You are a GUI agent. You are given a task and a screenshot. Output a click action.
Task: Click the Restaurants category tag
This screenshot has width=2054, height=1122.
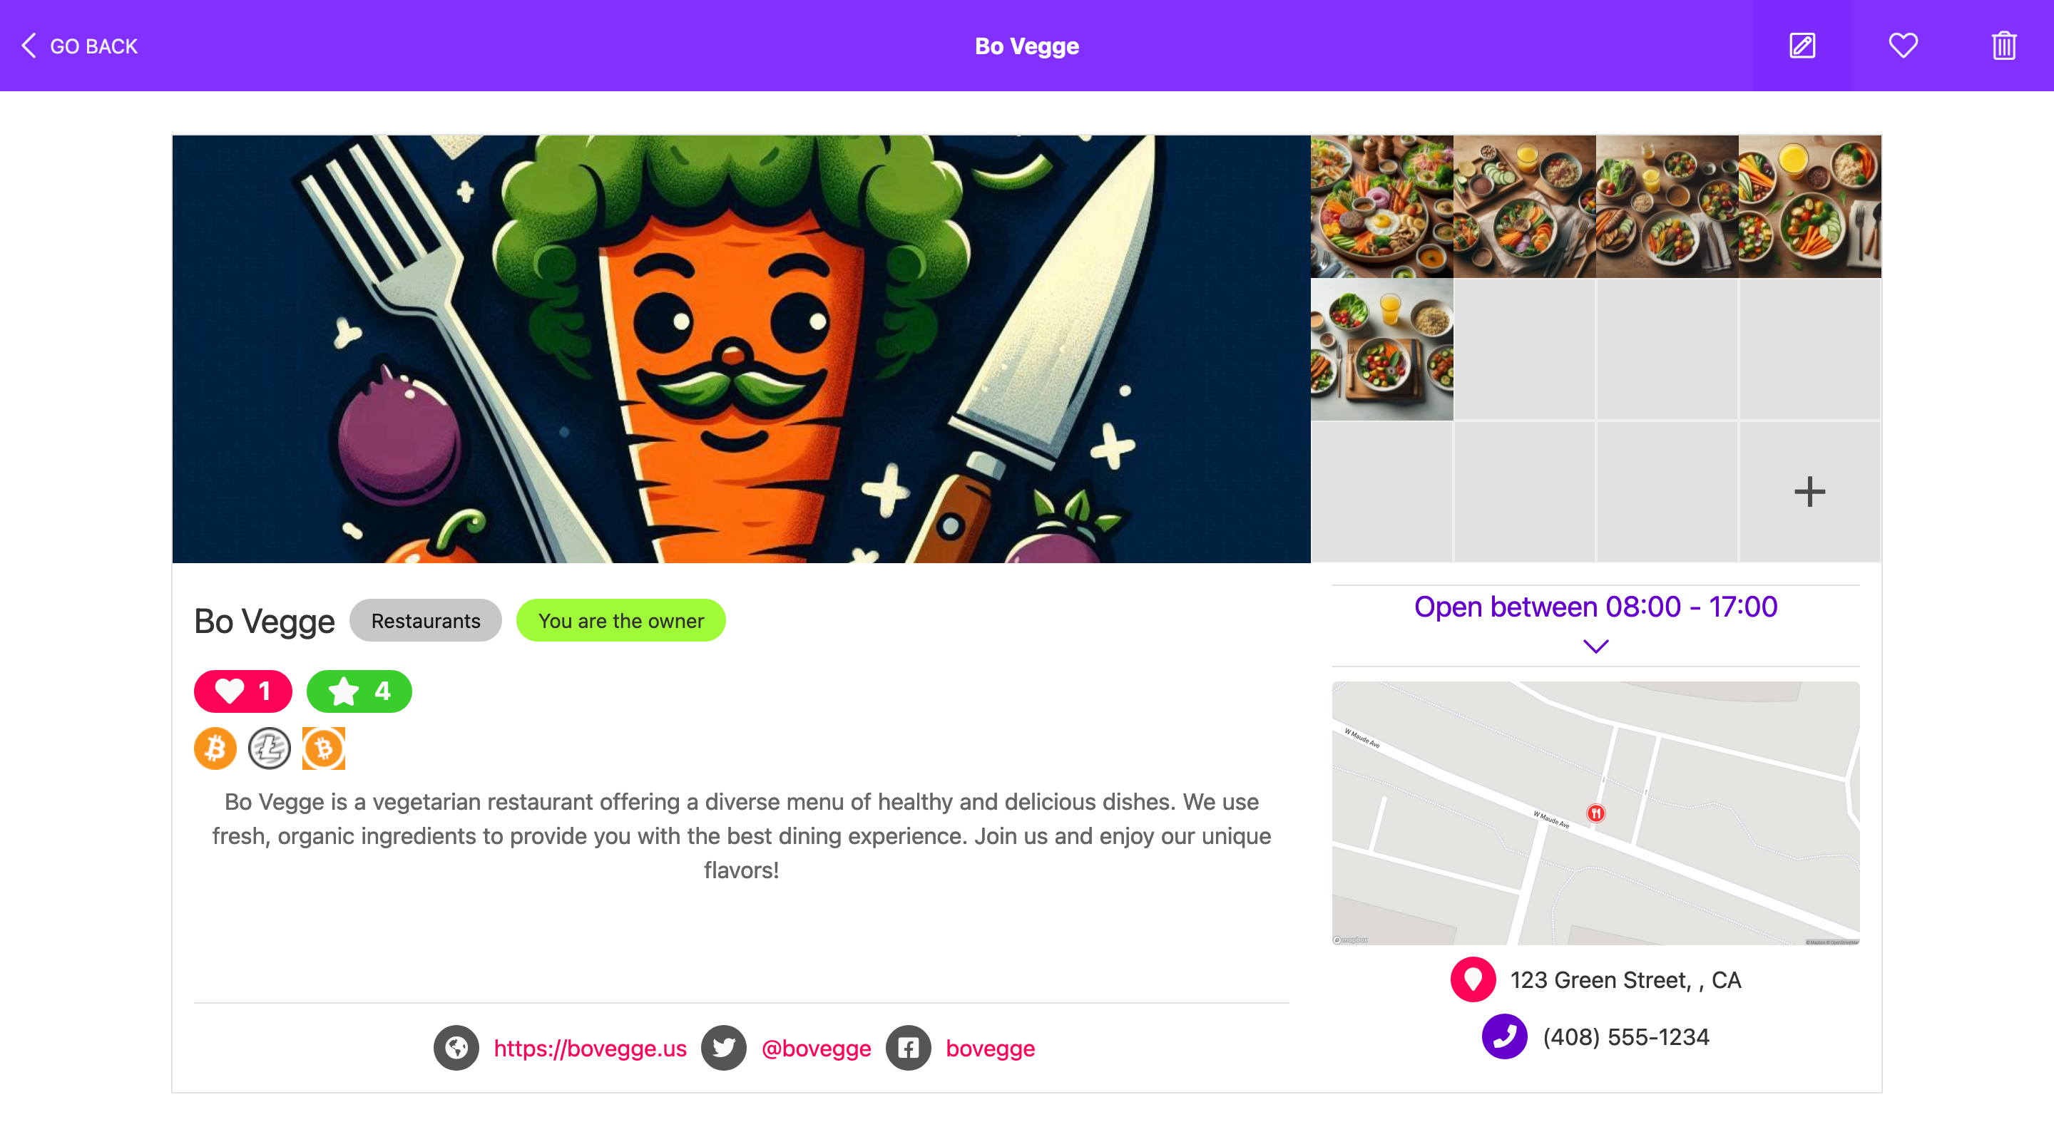click(426, 620)
